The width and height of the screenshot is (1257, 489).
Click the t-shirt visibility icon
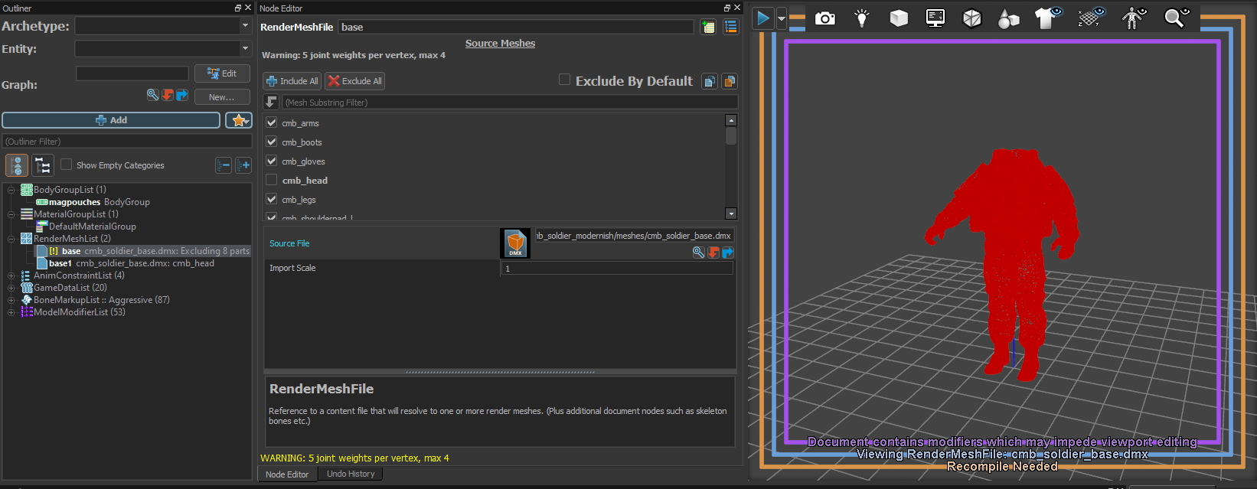[x=1047, y=18]
